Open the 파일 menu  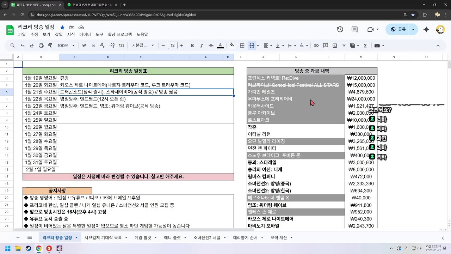point(22,35)
